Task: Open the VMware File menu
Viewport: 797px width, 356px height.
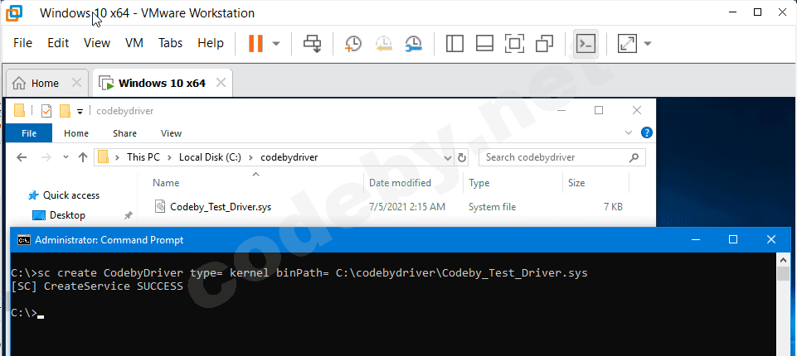Action: tap(22, 43)
